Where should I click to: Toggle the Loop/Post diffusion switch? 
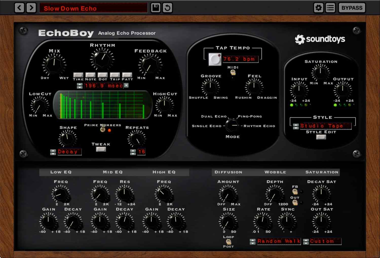coord(229,242)
